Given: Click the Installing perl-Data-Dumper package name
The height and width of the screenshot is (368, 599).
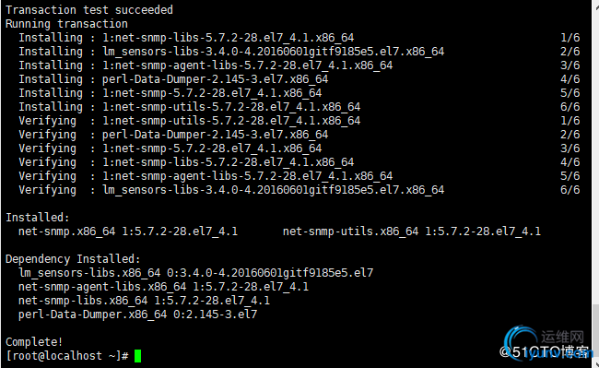Looking at the screenshot, I should click(x=215, y=79).
